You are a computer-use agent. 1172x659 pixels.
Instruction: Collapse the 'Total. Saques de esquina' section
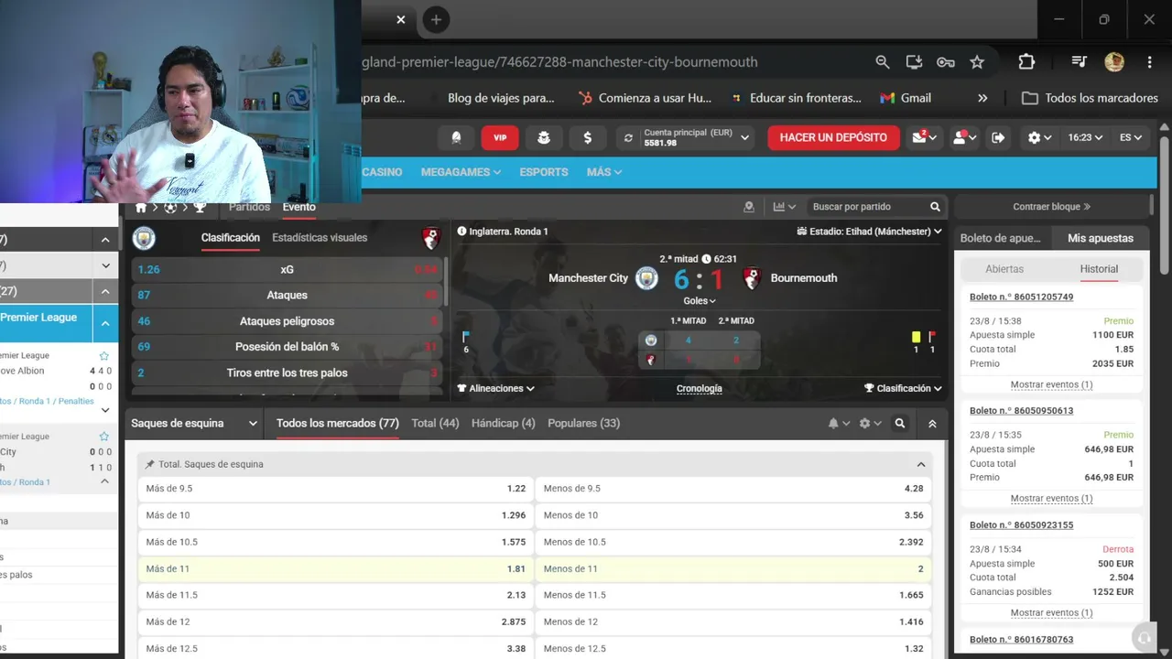[x=921, y=464]
